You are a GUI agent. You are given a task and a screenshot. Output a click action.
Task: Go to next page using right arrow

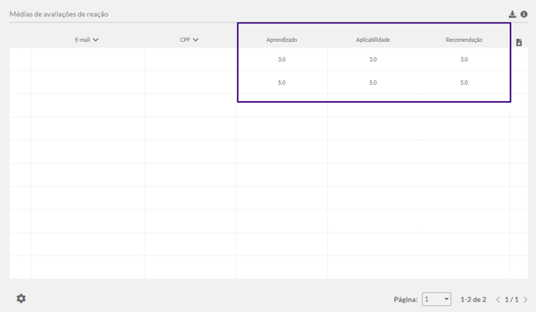coord(526,300)
